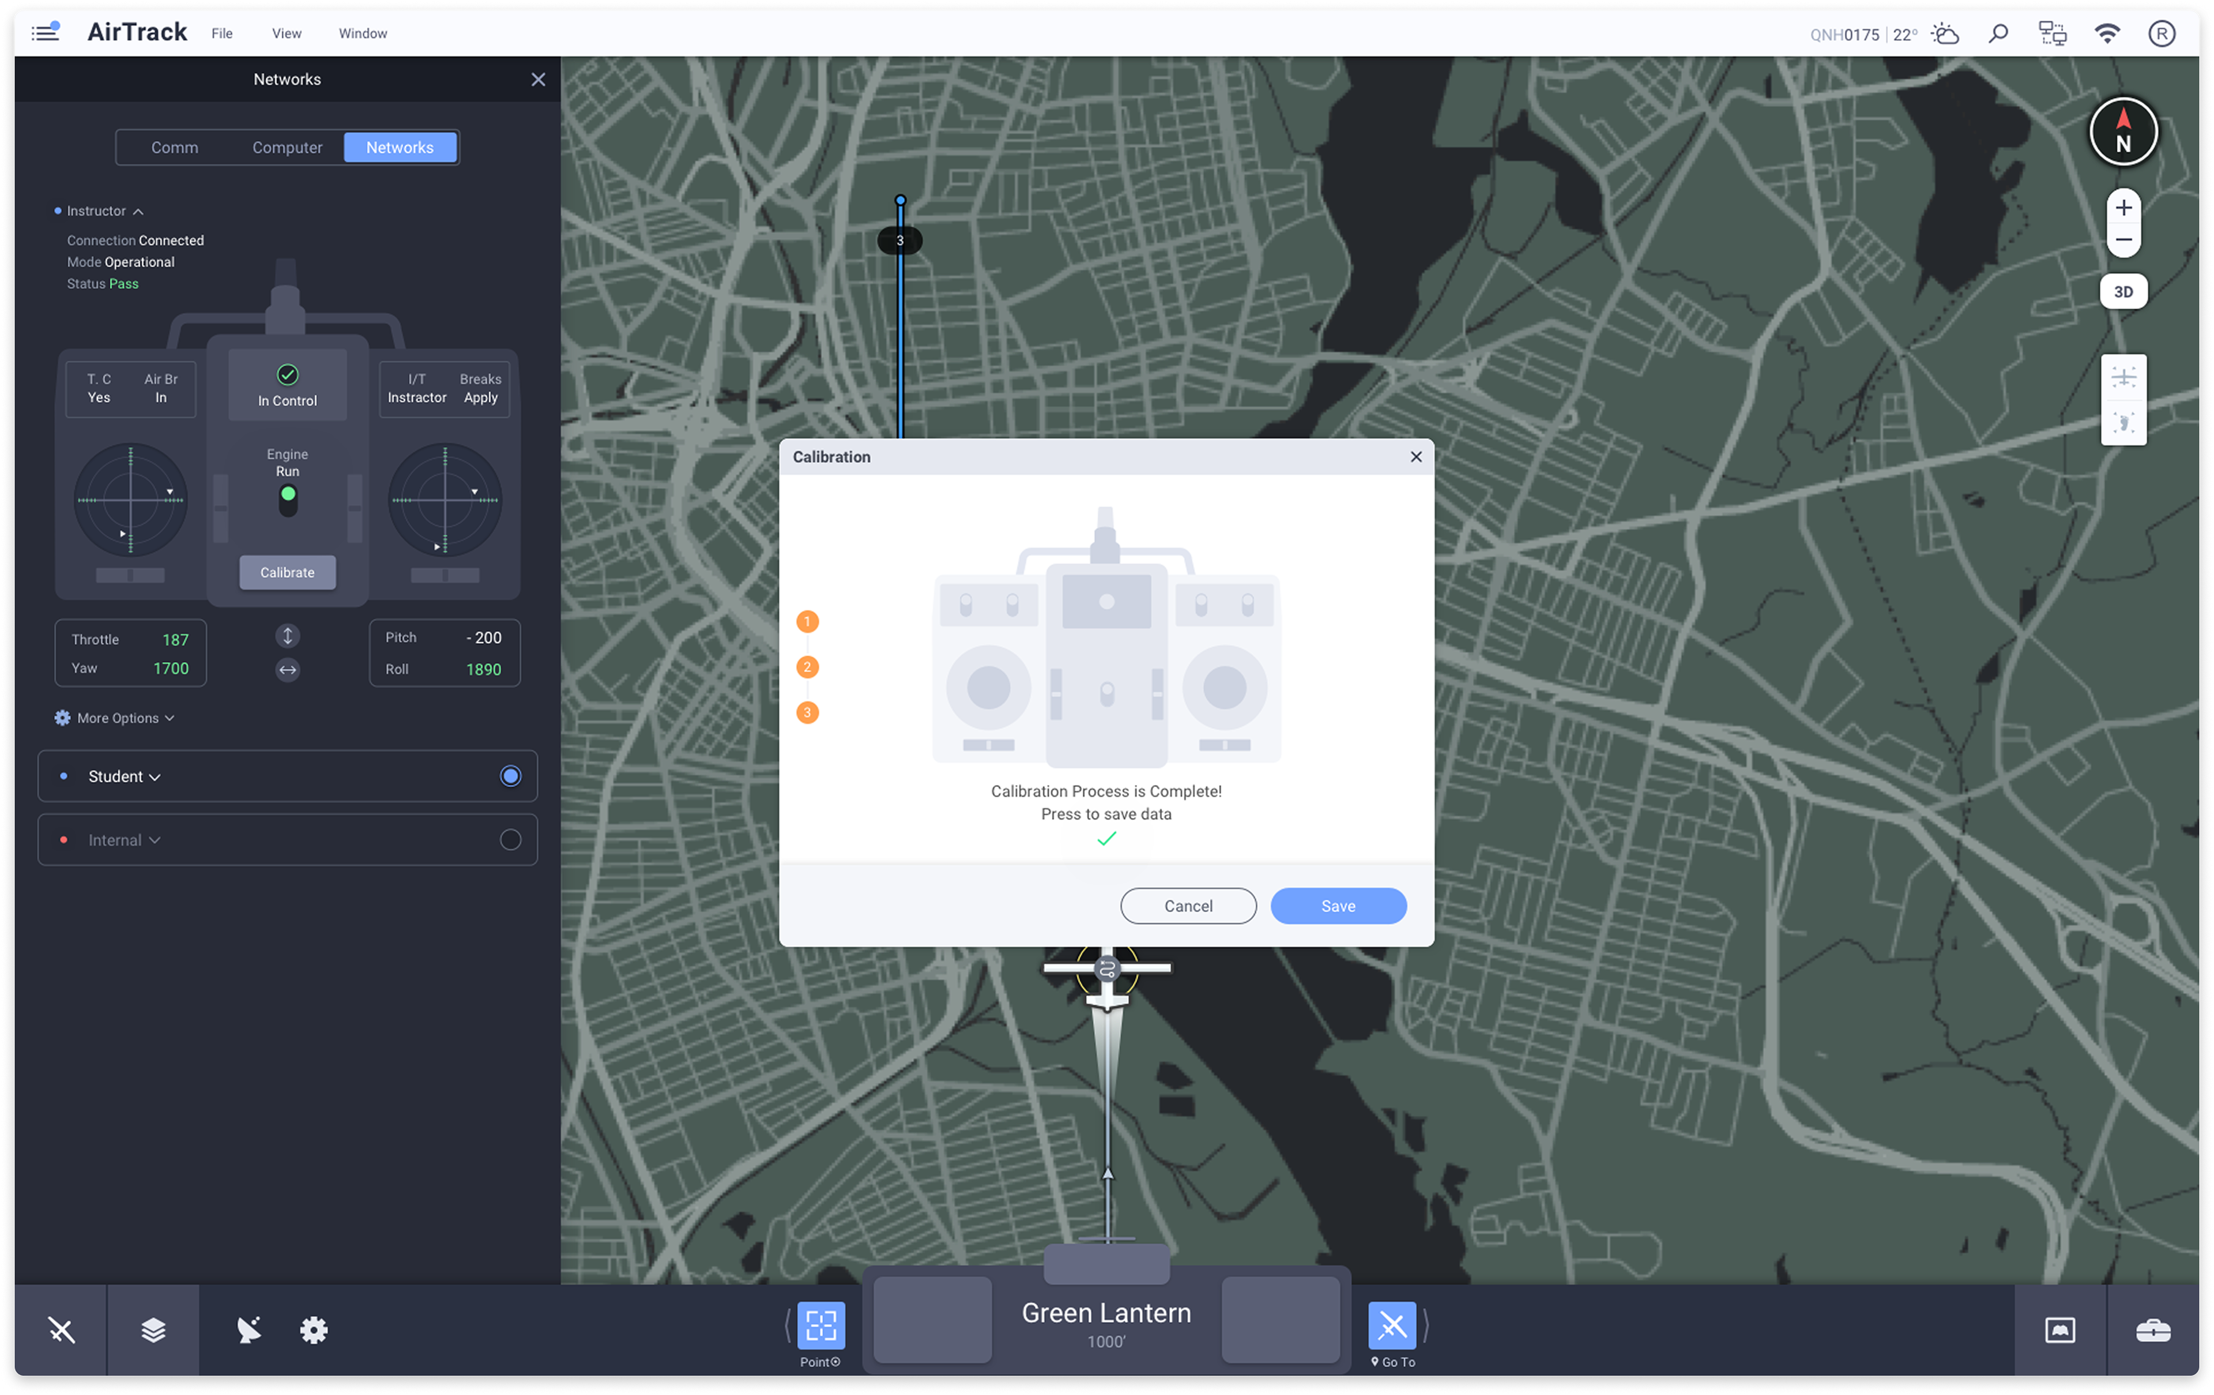
Task: Click the Go To aircraft icon
Action: coord(1391,1325)
